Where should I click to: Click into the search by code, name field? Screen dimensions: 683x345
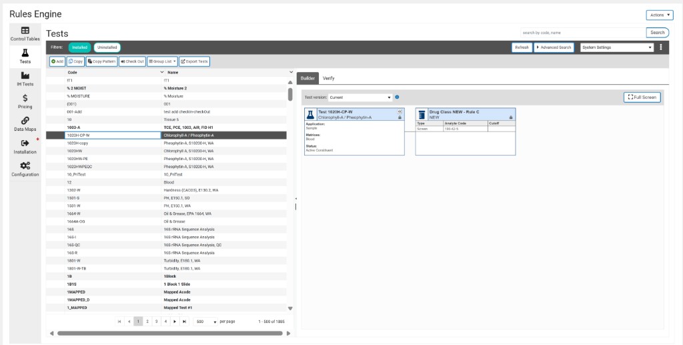(583, 32)
